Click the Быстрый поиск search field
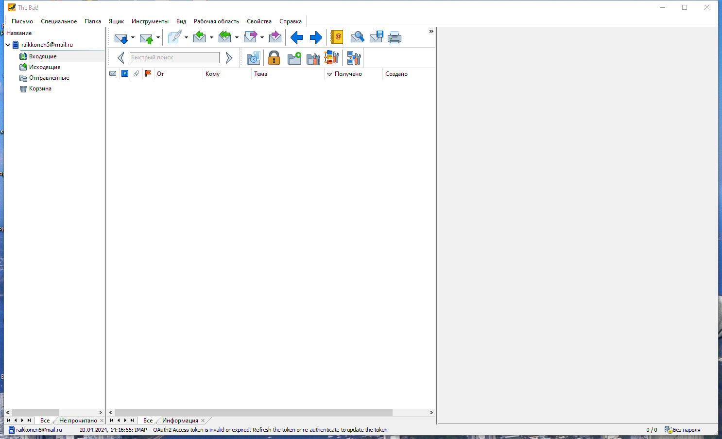 click(174, 57)
